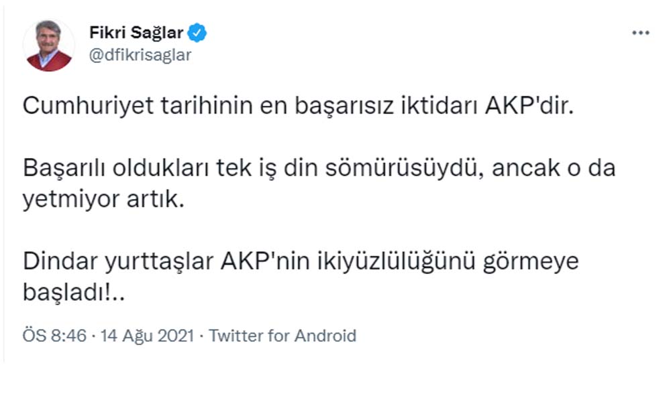The image size is (671, 402).
Task: Click the display name Fikri Sağlar
Action: point(136,33)
